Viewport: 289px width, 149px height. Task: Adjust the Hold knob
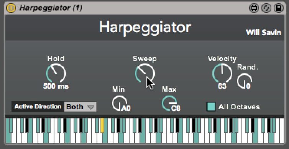pyautogui.click(x=56, y=73)
